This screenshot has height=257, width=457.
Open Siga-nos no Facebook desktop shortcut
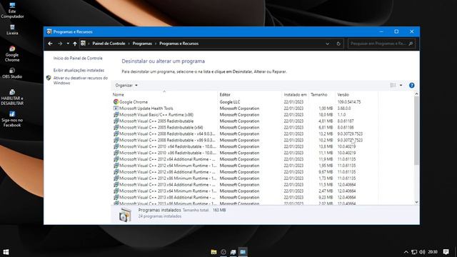(12, 119)
